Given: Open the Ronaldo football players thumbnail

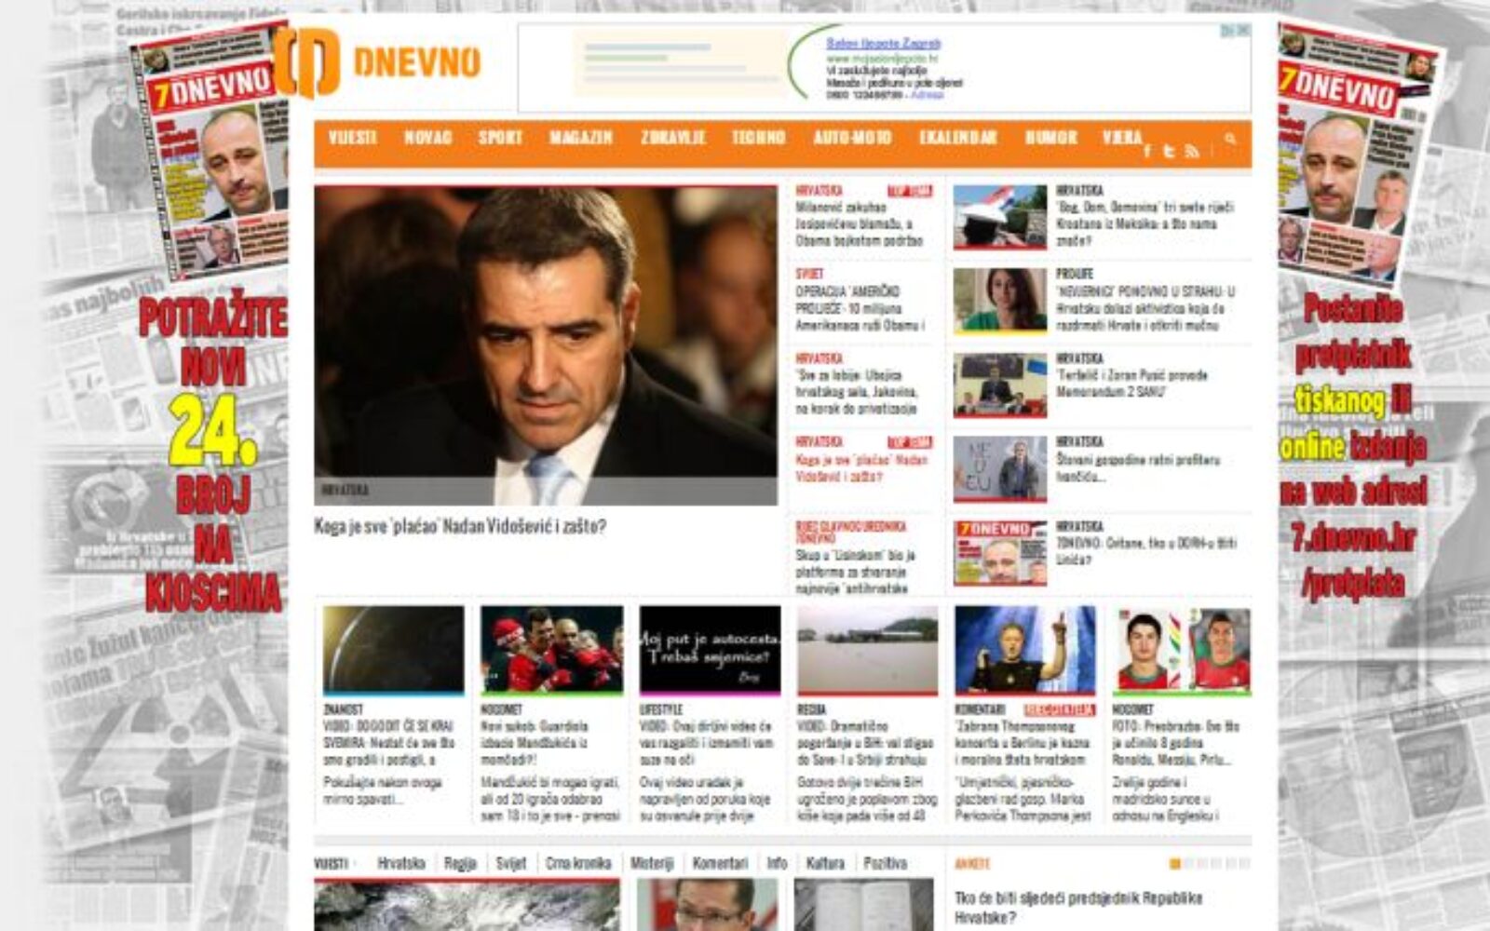Looking at the screenshot, I should click(x=1182, y=649).
